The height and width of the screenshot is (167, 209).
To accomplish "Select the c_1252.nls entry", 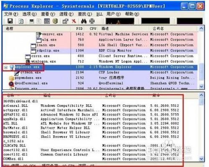I will 13,142.
